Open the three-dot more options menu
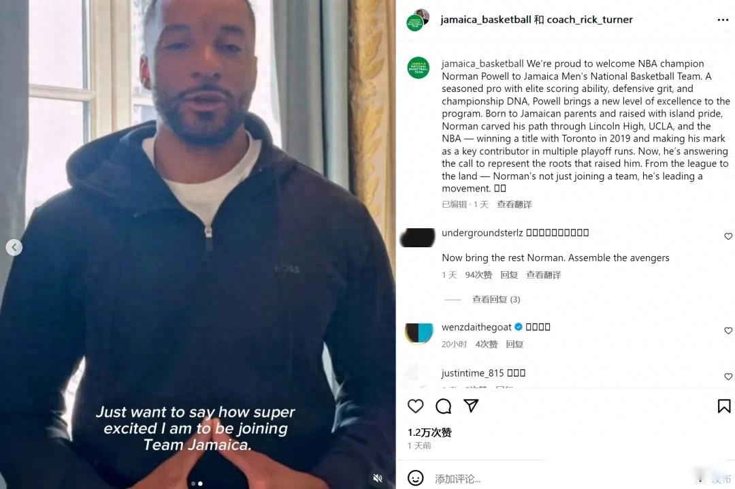 (723, 20)
